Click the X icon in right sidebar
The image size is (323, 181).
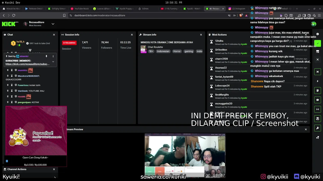pyautogui.click(x=317, y=60)
